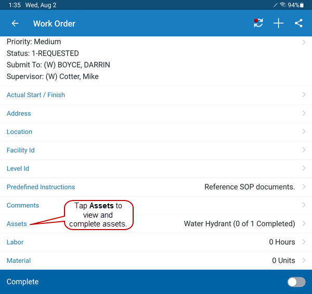
Task: Open the Comments section
Action: tap(23, 206)
